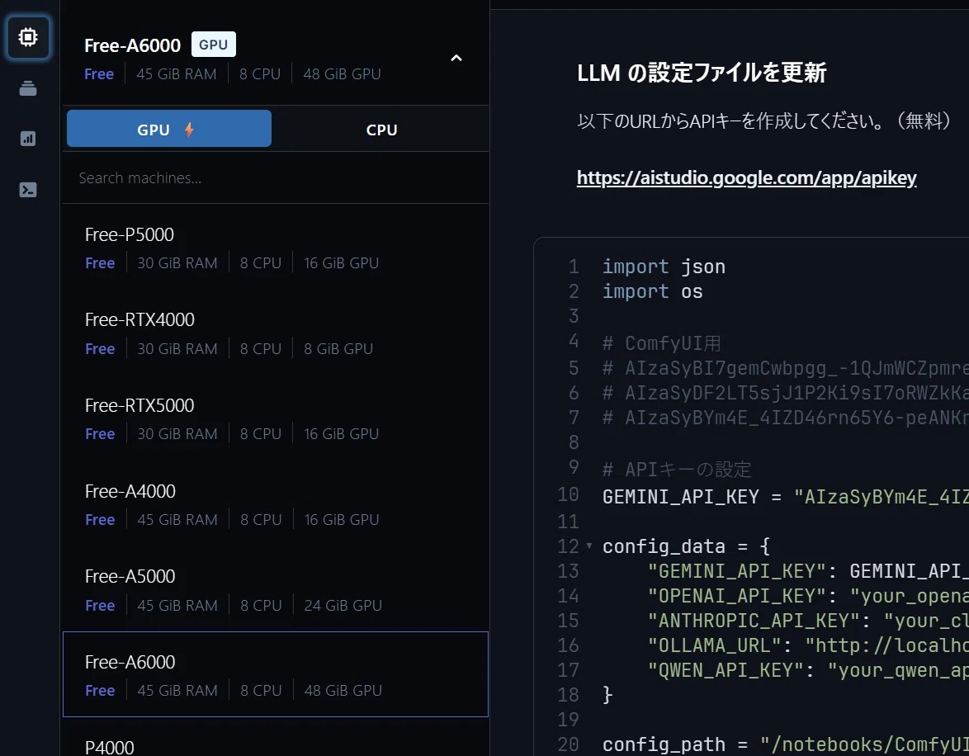Open the terminal icon in sidebar
Image resolution: width=969 pixels, height=756 pixels.
(28, 190)
